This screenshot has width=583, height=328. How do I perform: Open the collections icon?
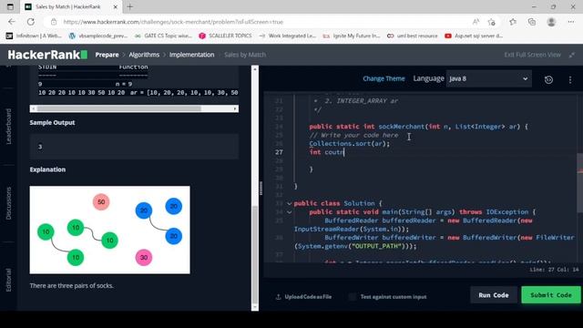pos(532,22)
